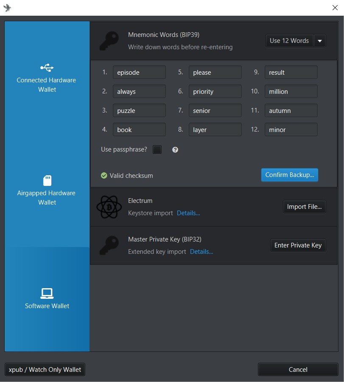Click the Use 12 Words button
344x382 pixels.
(x=289, y=41)
